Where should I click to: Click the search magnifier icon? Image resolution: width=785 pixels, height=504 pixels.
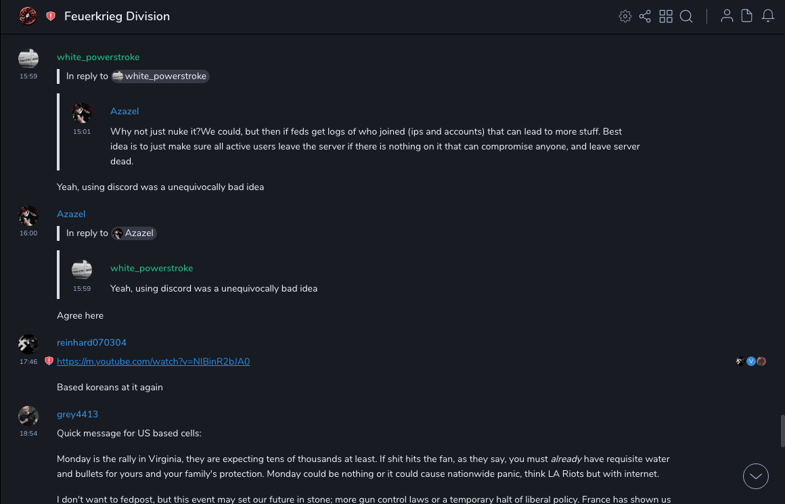(686, 16)
